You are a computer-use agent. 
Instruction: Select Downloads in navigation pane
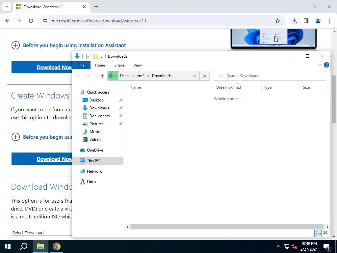pyautogui.click(x=99, y=108)
